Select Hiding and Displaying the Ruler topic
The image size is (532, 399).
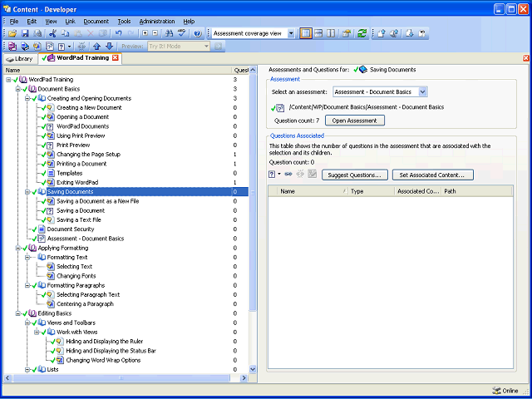coord(104,342)
